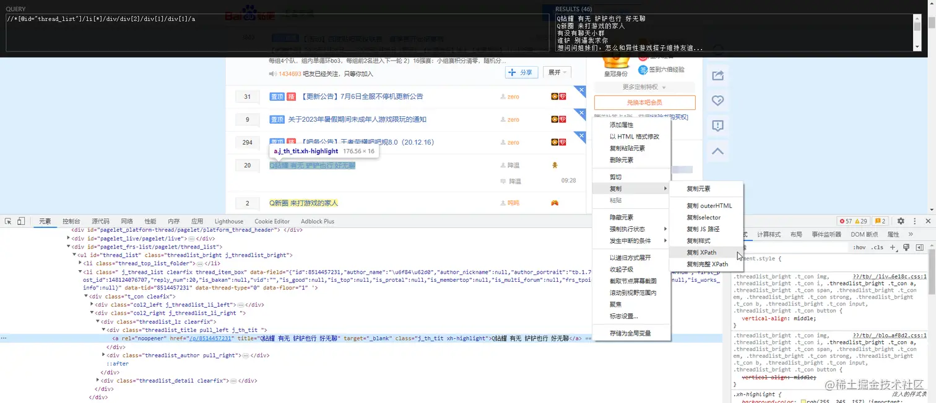
Task: Switch to 网络 network tab
Action: [x=127, y=221]
